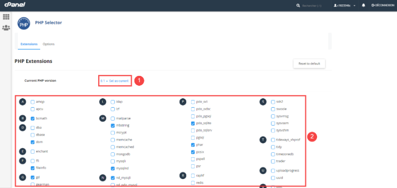Click Set as current link
The image size is (397, 188).
119,81
